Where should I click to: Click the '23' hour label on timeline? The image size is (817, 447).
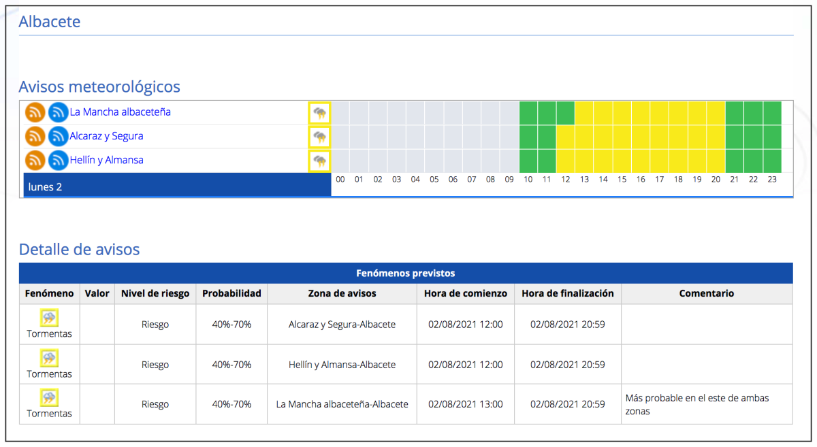(772, 180)
